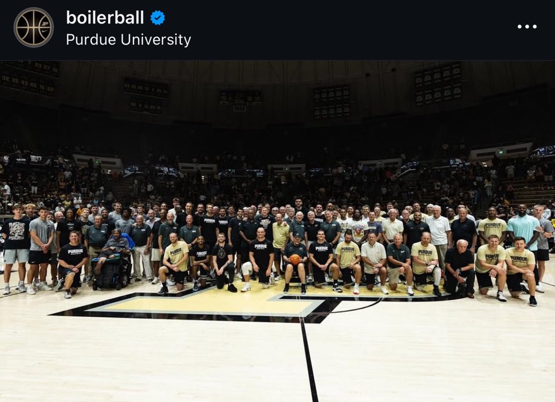Tap the group photo to view it
This screenshot has width=555, height=402.
pos(277,231)
